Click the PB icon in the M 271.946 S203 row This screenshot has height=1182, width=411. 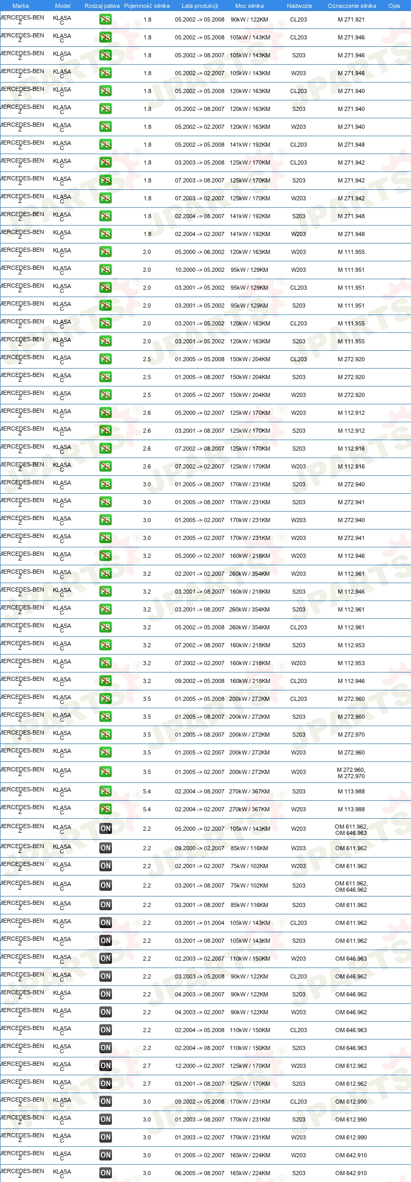[106, 55]
